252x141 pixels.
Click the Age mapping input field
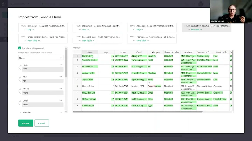(43, 81)
